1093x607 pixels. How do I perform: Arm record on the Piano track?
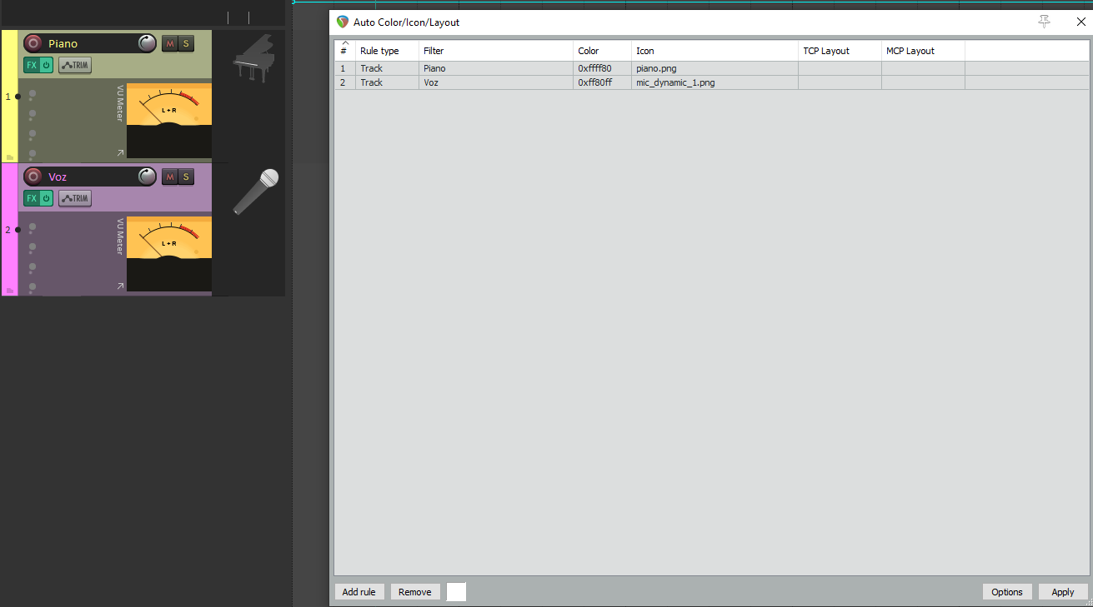[x=33, y=43]
